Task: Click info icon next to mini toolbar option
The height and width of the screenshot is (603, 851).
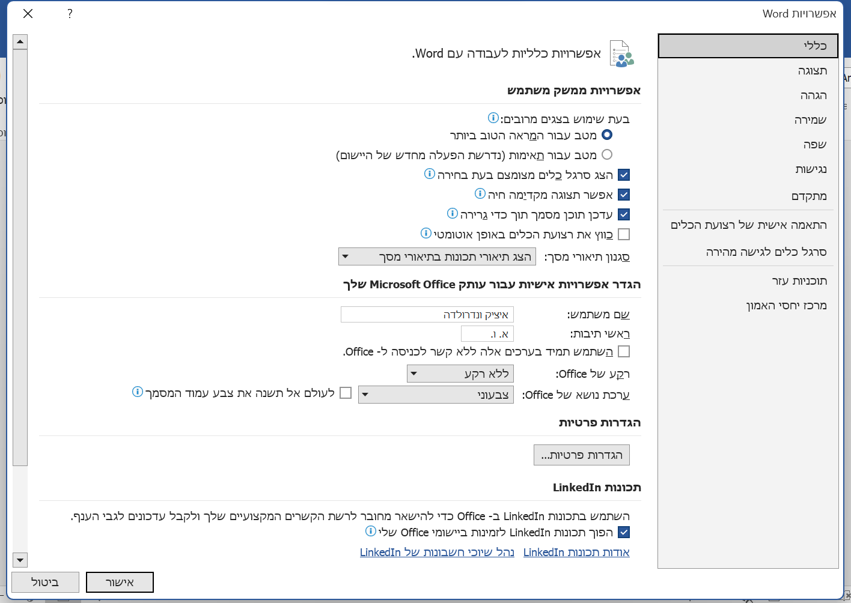Action: 429,174
